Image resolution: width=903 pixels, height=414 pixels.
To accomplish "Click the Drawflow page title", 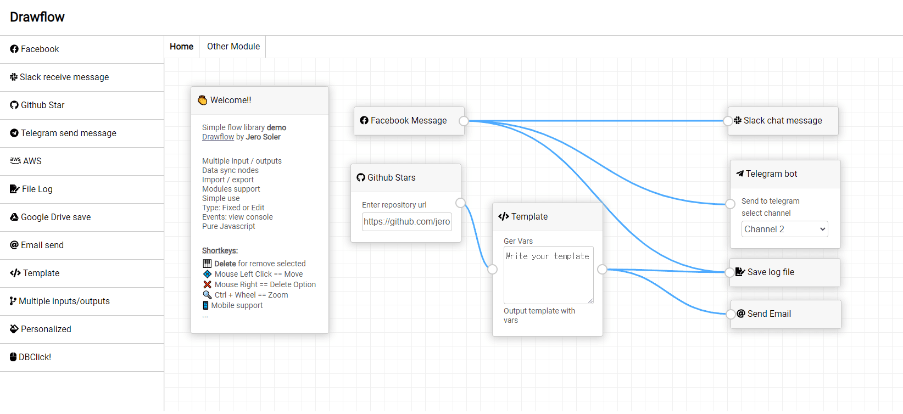I will tap(37, 17).
